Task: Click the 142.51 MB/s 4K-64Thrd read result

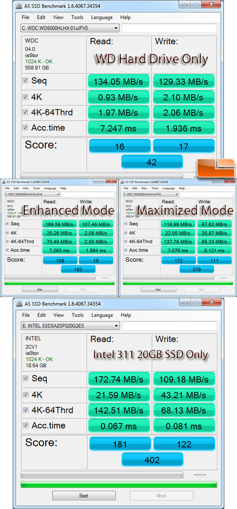Action: [x=119, y=410]
